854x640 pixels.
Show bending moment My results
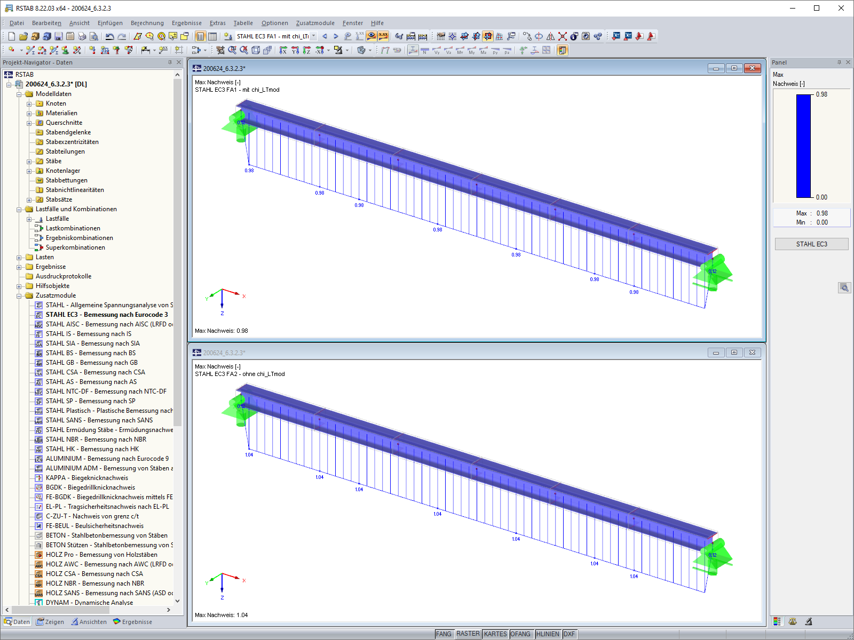[x=472, y=50]
